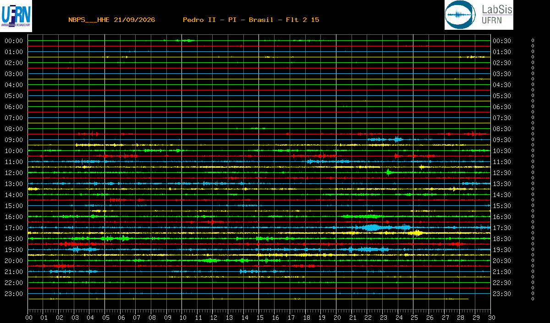Click the LabSis UFRN logo
Image resolution: width=550 pixels, height=323 pixels.
(478, 15)
